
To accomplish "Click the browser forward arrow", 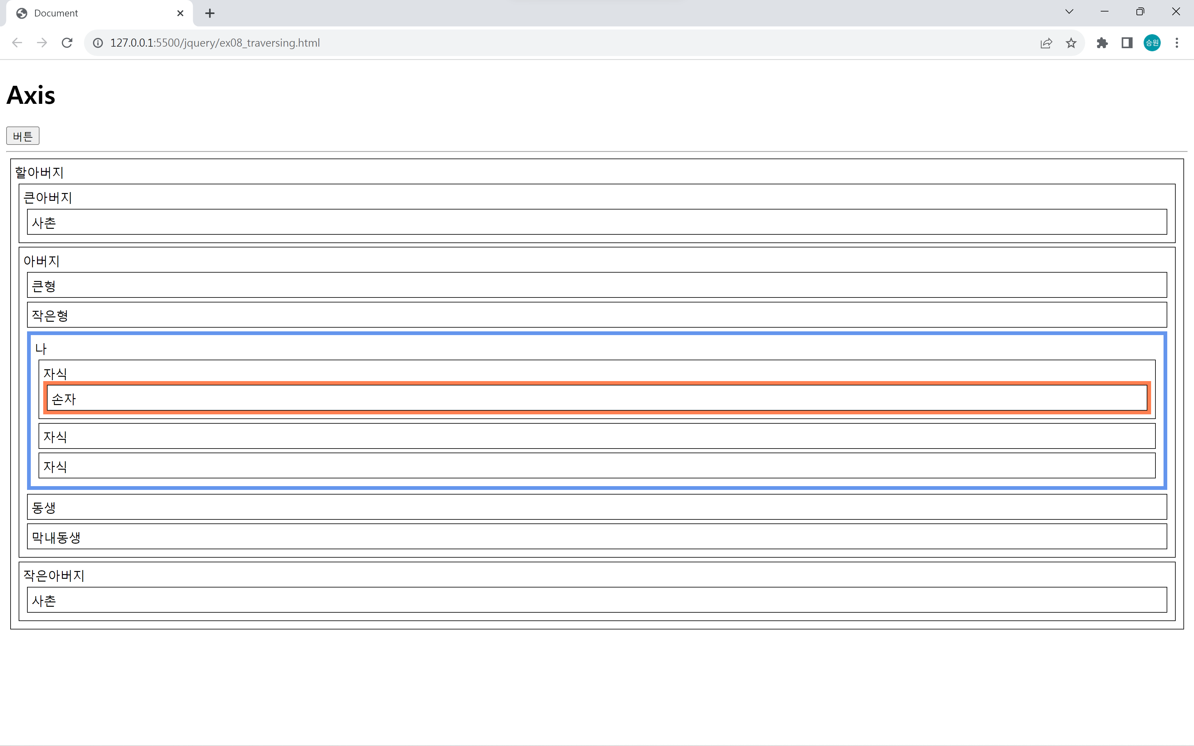I will click(x=42, y=43).
